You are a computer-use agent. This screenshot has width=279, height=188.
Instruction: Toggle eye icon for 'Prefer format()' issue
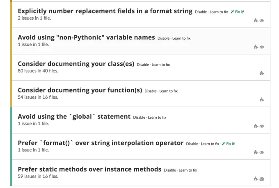point(262,152)
